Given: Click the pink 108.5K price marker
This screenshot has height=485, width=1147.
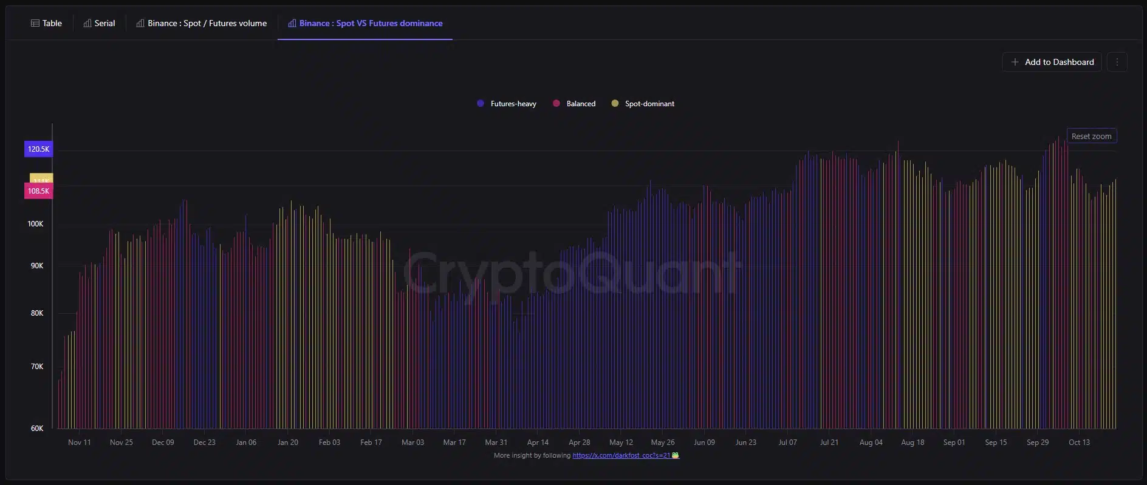Looking at the screenshot, I should point(38,191).
